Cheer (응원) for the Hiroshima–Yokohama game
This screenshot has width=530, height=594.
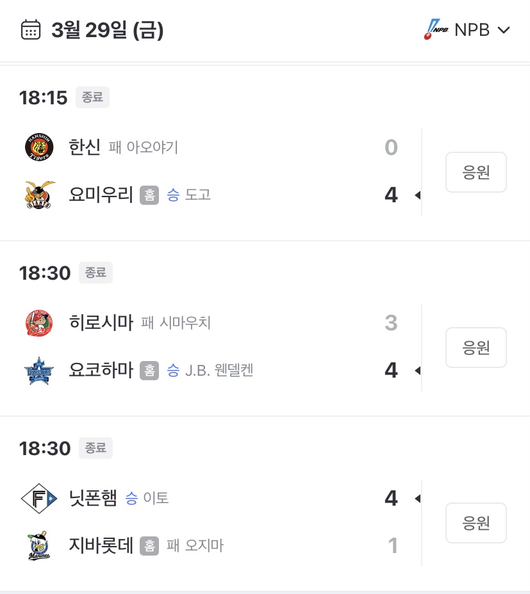(x=476, y=348)
